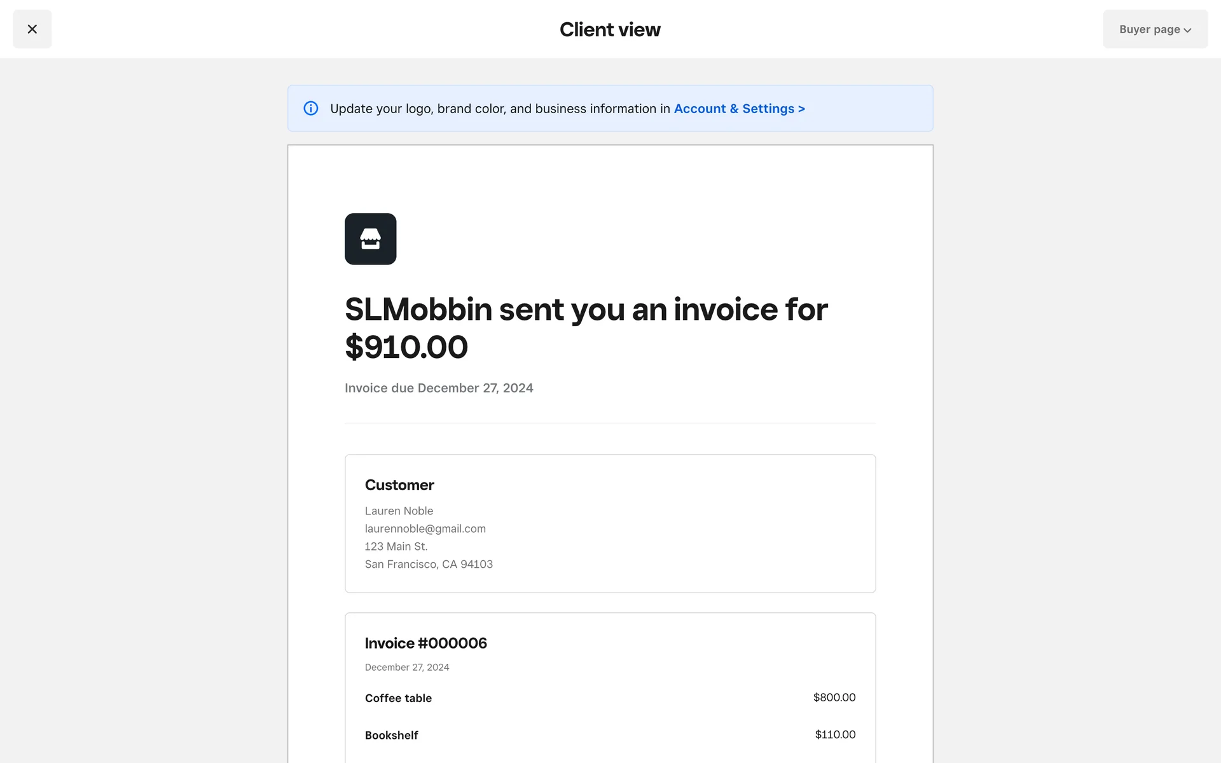
Task: Click the Invoice due December 27, 2024 text
Action: click(439, 388)
